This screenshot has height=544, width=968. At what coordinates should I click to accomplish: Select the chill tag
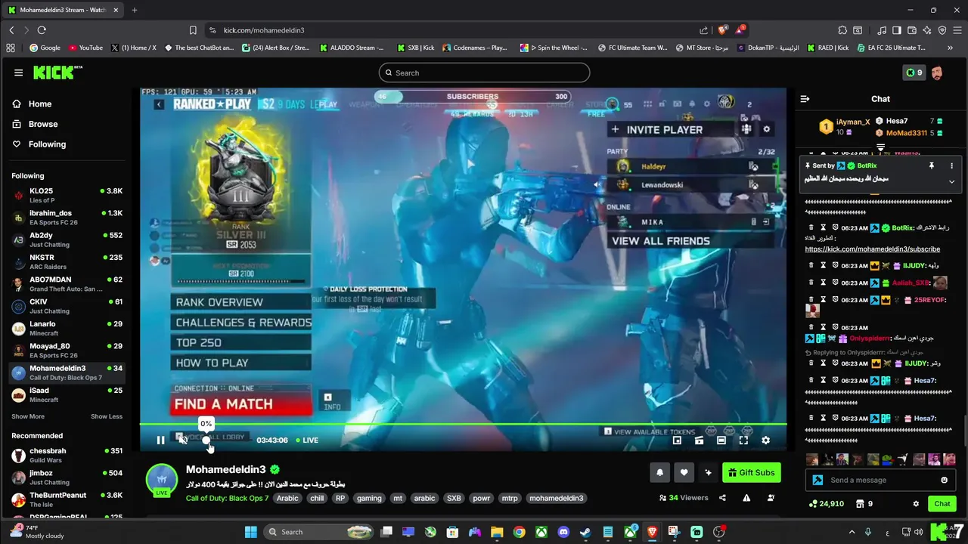tap(317, 498)
